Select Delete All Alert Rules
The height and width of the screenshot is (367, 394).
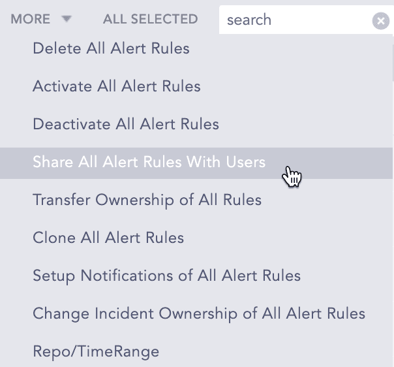click(111, 48)
